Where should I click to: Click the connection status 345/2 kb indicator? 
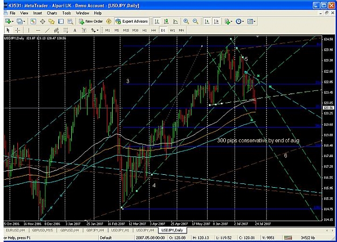pyautogui.click(x=308, y=238)
